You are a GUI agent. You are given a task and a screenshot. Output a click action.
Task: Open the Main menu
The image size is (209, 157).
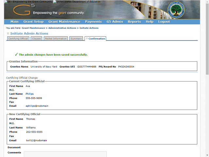tap(14, 22)
